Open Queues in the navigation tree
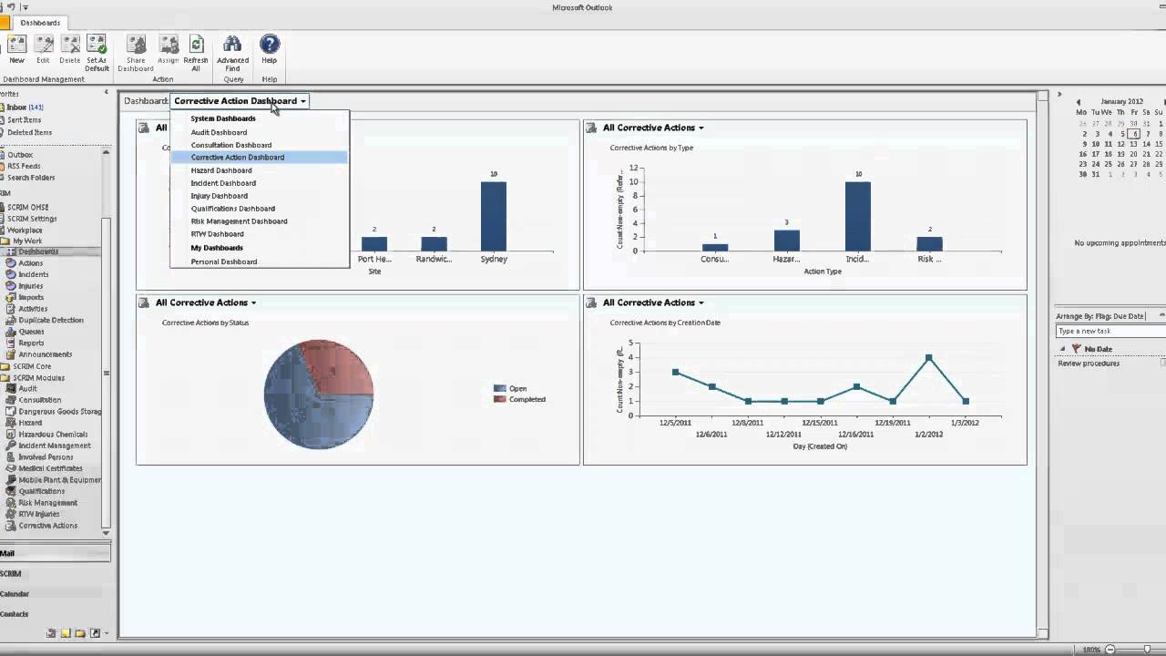 pos(31,332)
